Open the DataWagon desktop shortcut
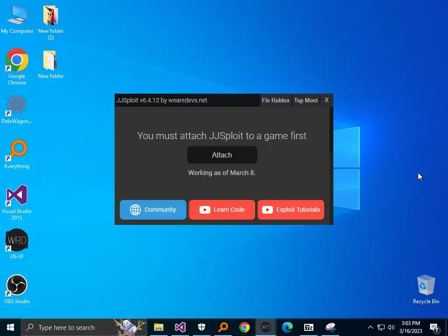 (x=17, y=110)
